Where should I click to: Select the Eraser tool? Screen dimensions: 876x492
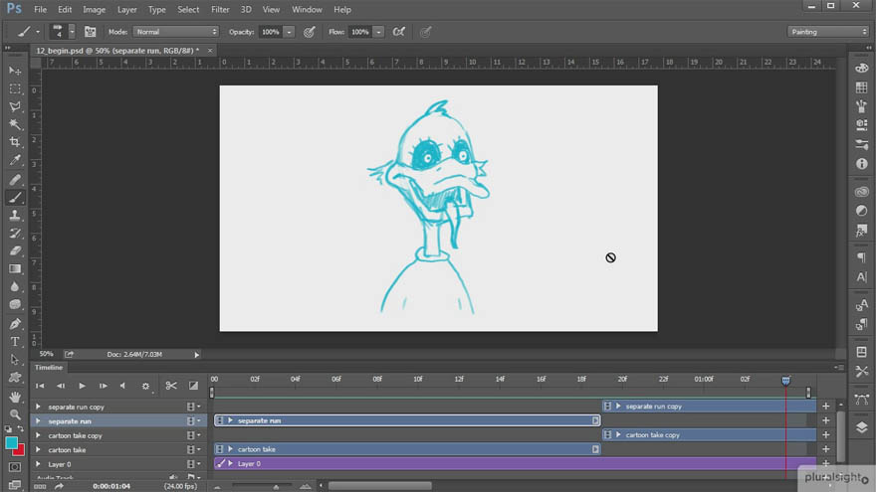point(15,251)
